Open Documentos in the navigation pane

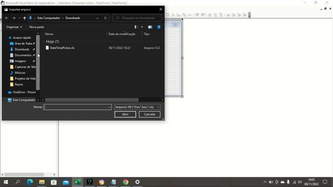pos(23,55)
